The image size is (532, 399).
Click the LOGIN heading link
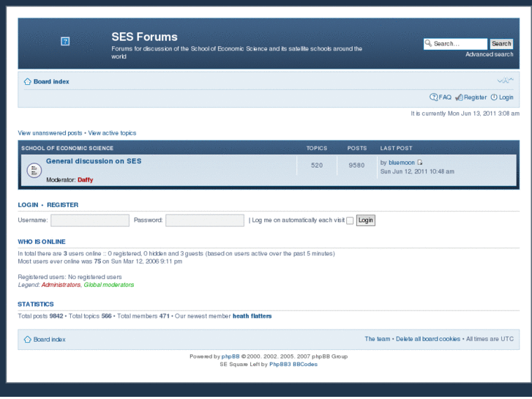(x=28, y=205)
